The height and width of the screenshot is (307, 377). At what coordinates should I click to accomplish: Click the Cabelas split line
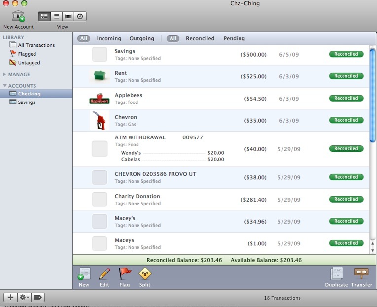[x=172, y=159]
